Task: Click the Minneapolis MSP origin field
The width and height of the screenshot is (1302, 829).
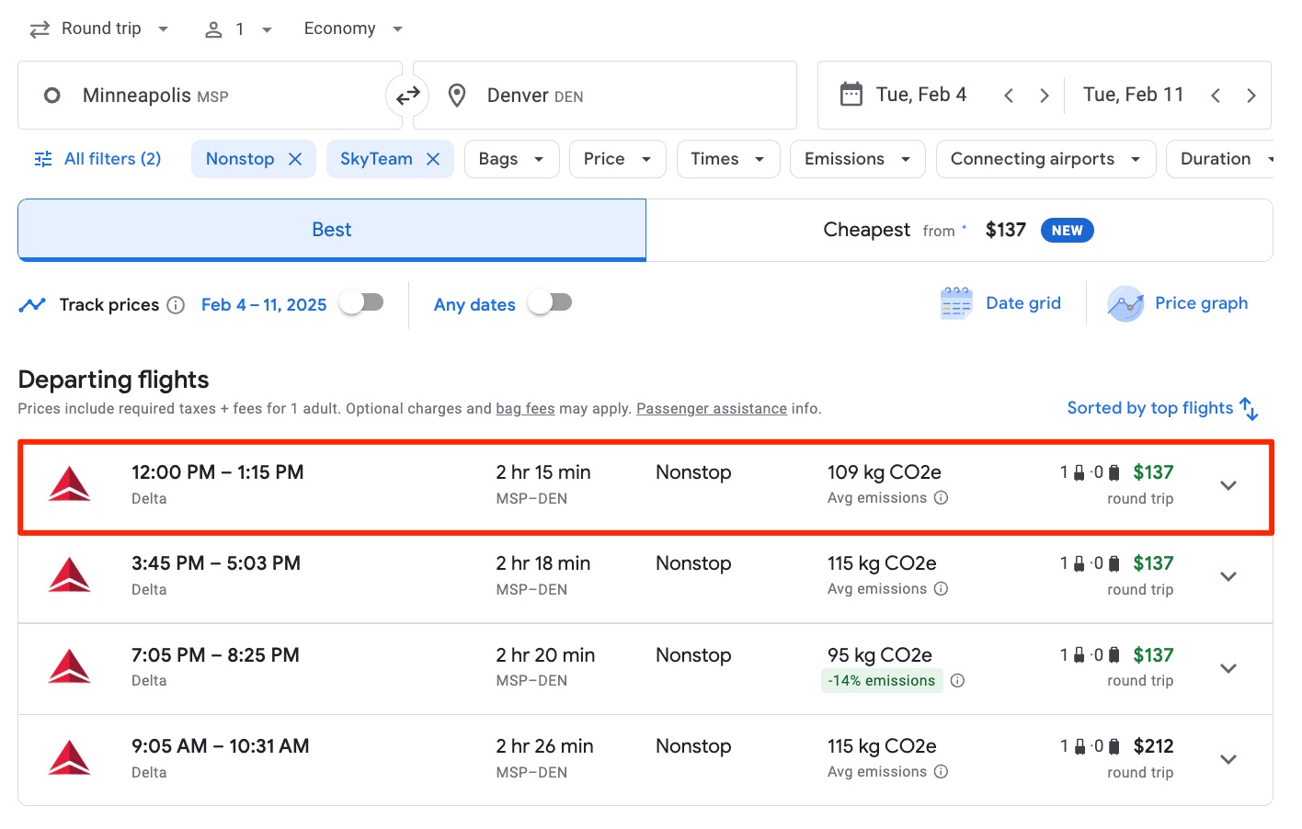Action: point(184,95)
